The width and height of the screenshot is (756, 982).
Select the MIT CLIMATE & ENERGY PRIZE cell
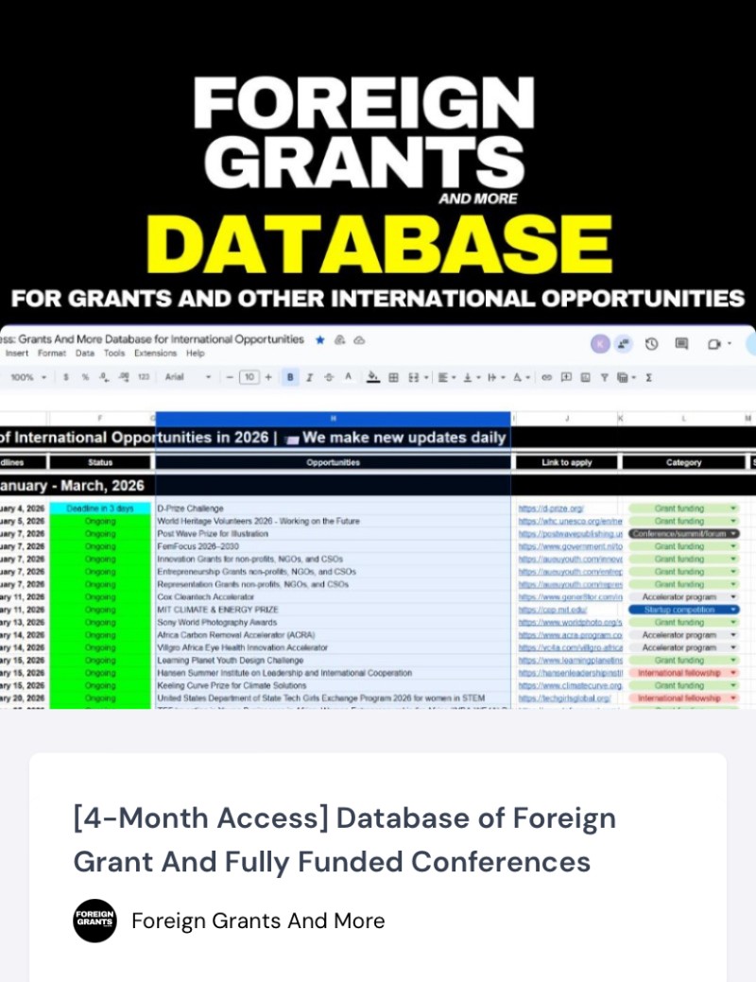334,610
